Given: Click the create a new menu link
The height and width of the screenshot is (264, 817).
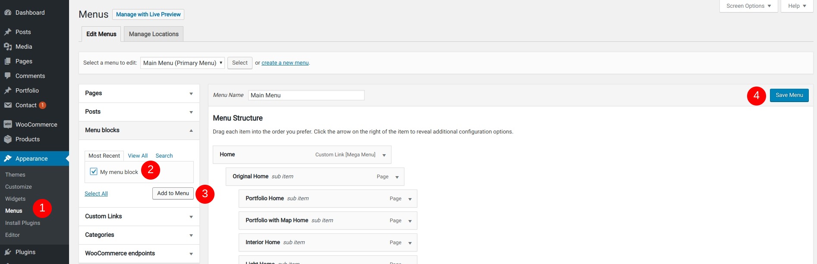Looking at the screenshot, I should pos(285,63).
